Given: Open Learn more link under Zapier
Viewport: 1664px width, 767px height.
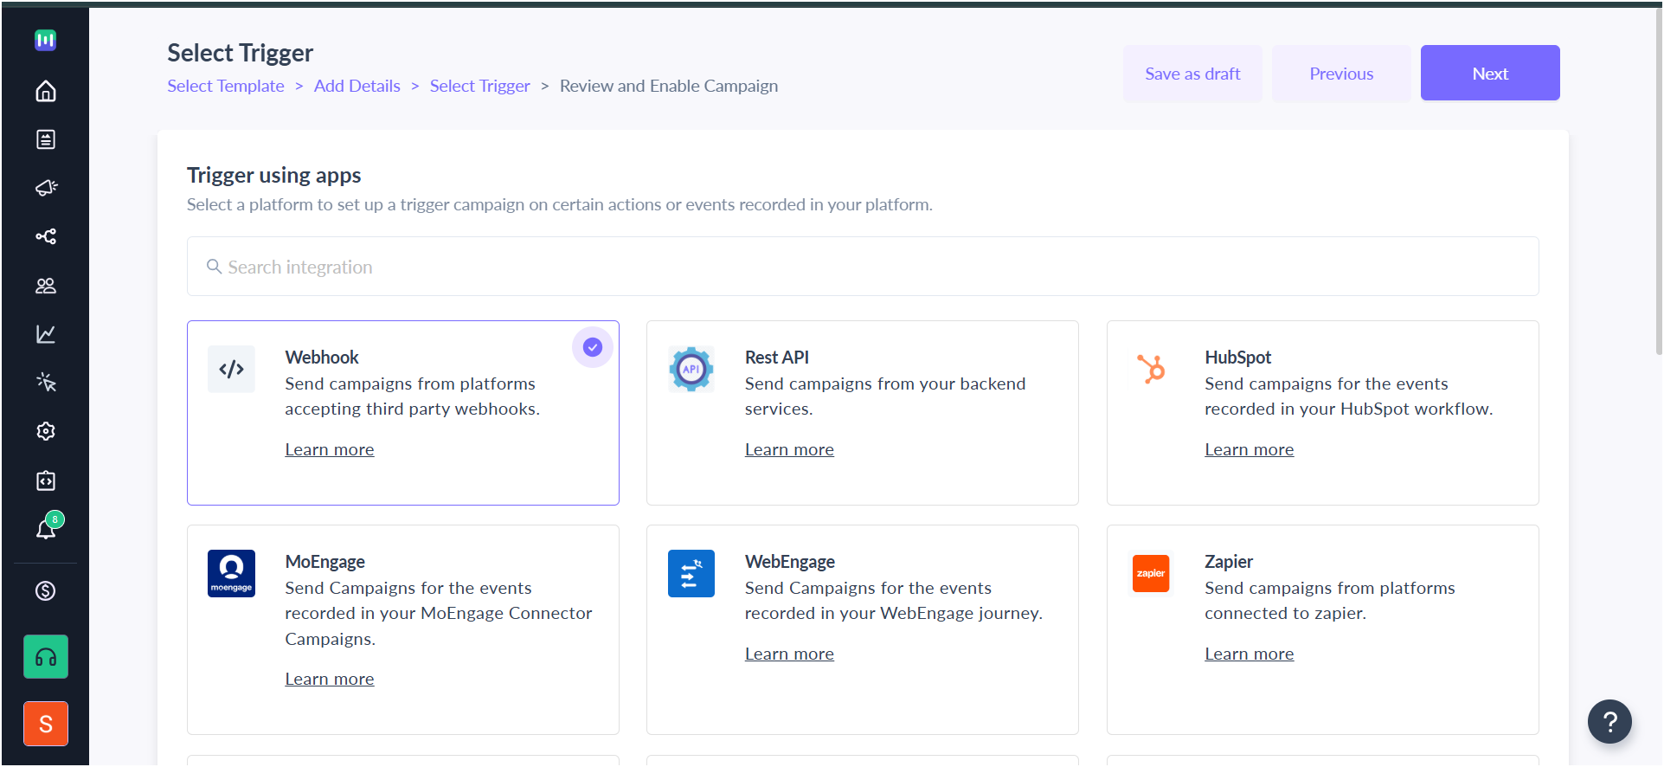Looking at the screenshot, I should (x=1250, y=654).
